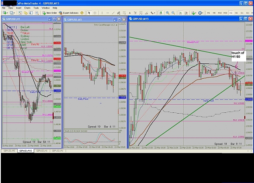254x183 pixels.
Task: Expand the Indicators dropdown arrow
Action: click(x=195, y=13)
